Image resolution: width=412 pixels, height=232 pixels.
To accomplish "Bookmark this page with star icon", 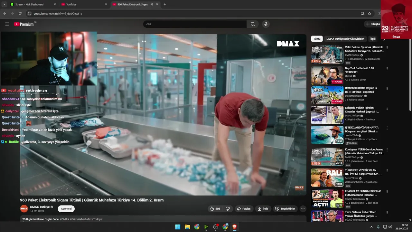I will click(x=370, y=14).
